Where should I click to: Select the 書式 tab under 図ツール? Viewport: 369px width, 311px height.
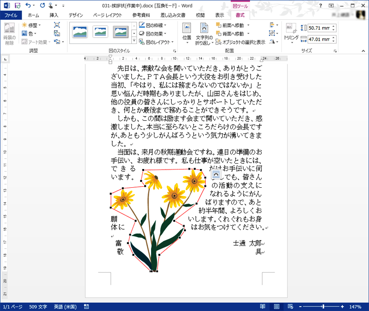point(240,15)
